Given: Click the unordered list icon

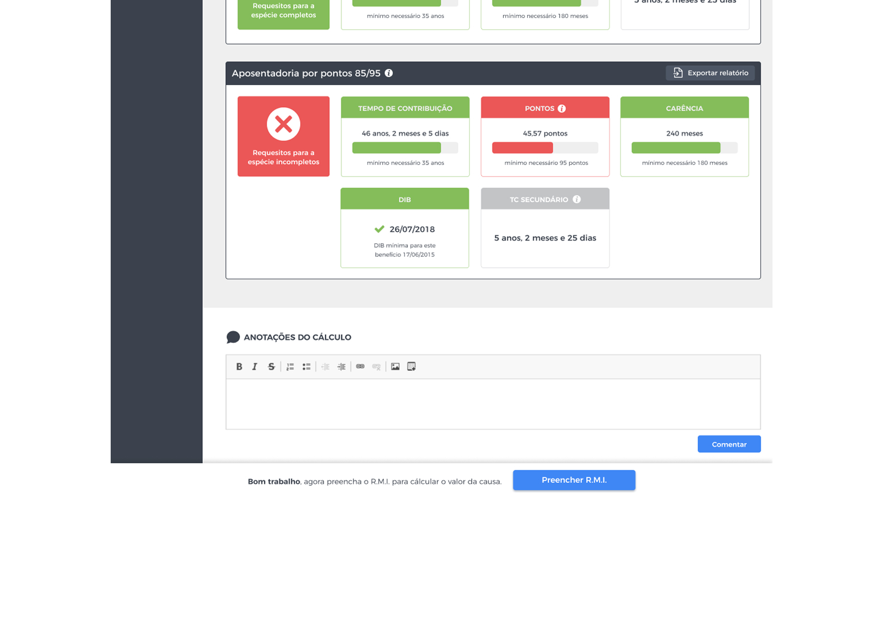Looking at the screenshot, I should pos(306,367).
